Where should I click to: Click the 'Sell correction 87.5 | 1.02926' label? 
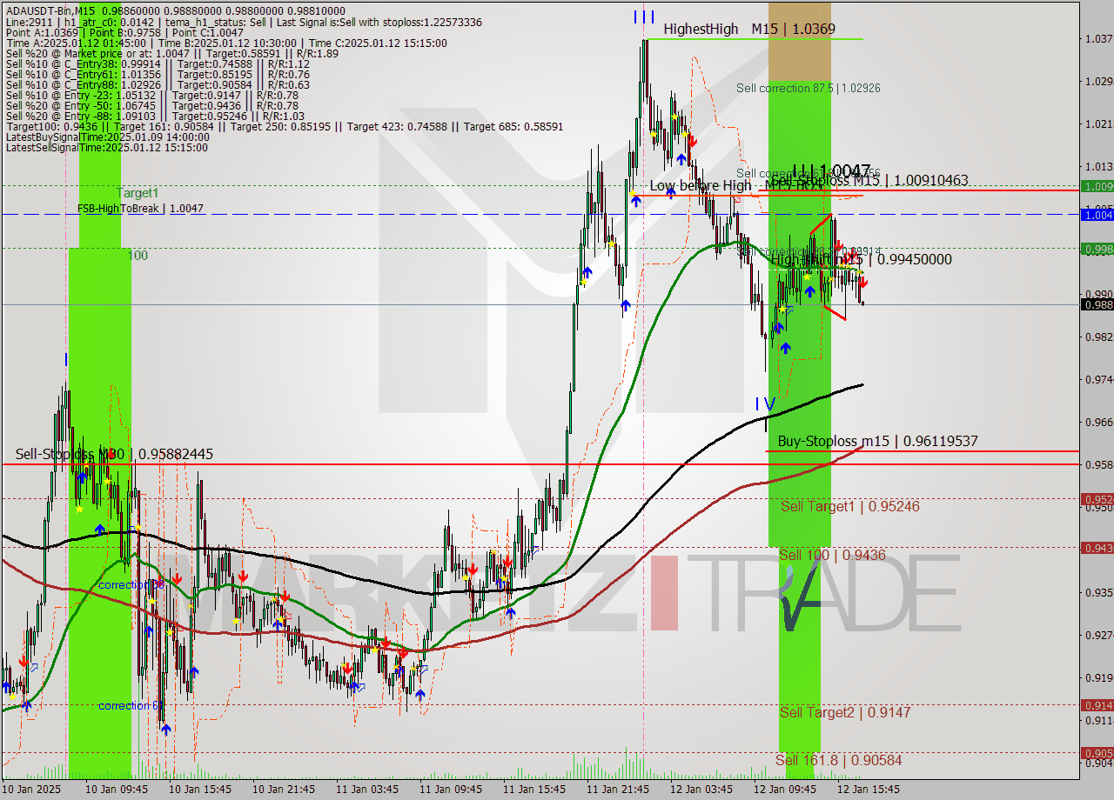point(808,88)
